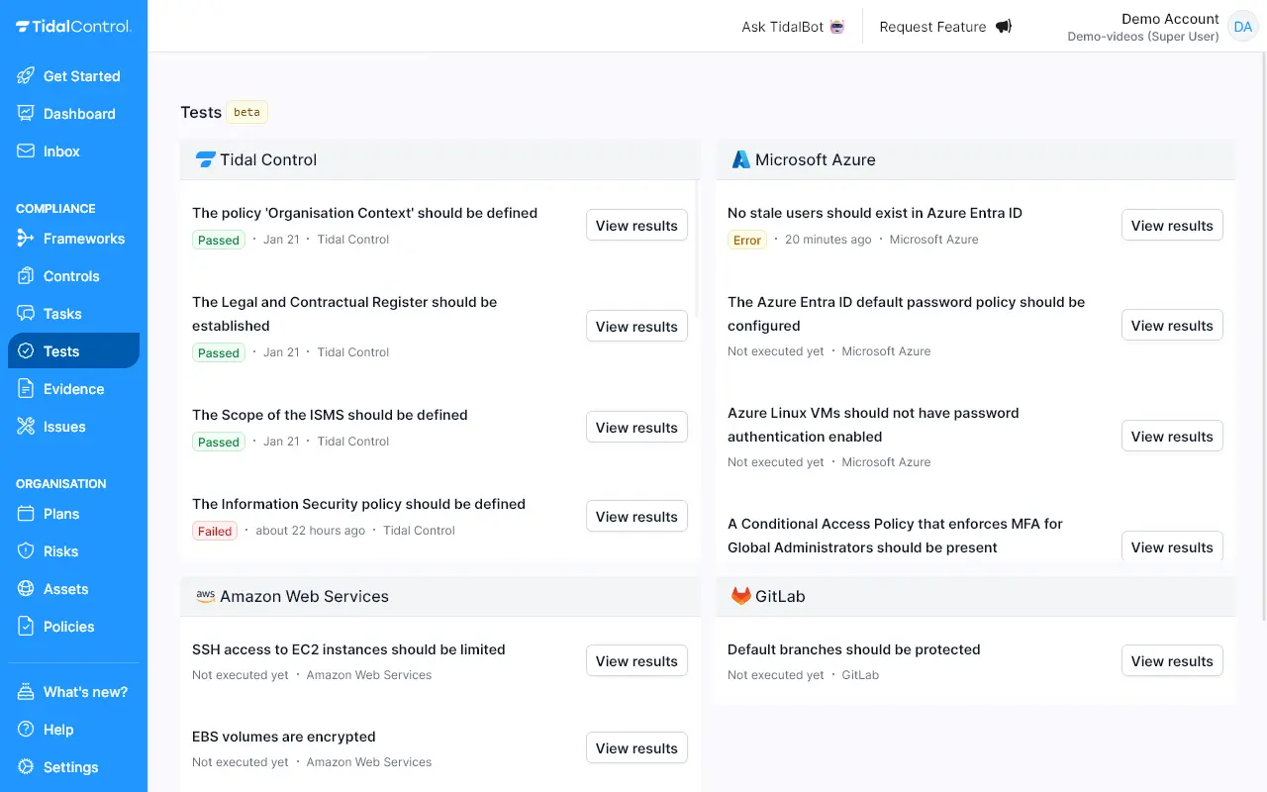View results for Azure default password policy
1267x792 pixels.
1172,326
